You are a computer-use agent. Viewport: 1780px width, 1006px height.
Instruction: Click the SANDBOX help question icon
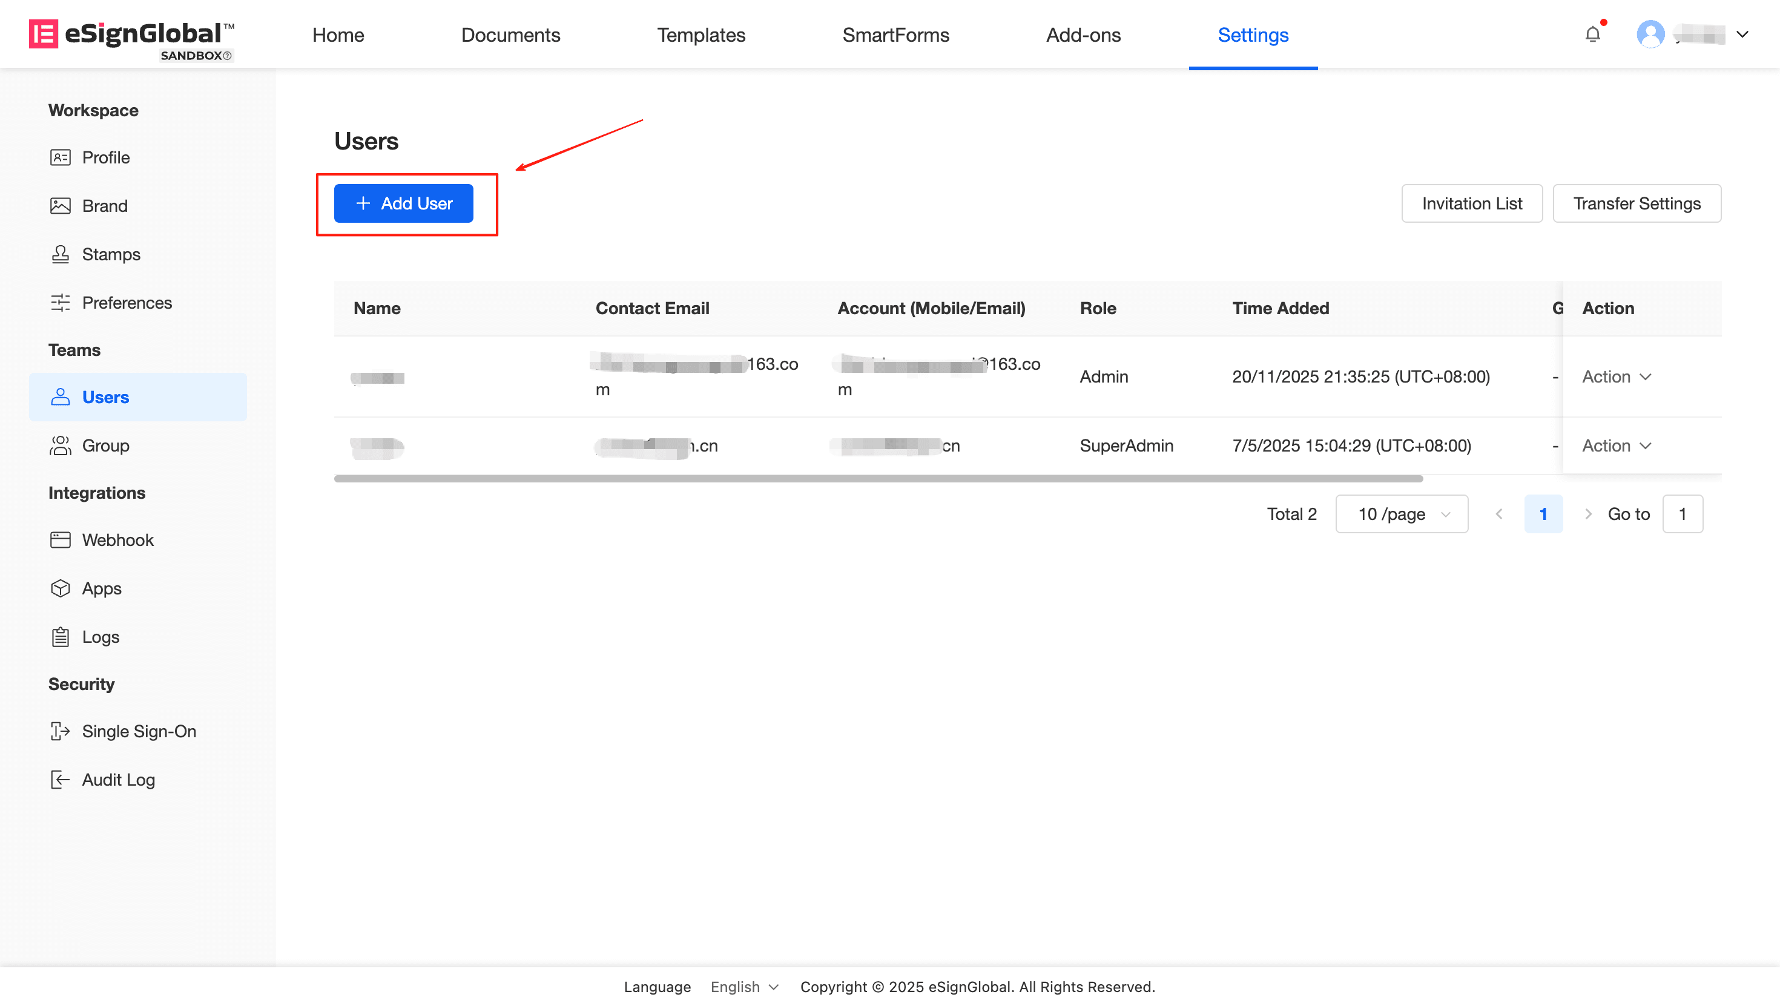click(227, 56)
